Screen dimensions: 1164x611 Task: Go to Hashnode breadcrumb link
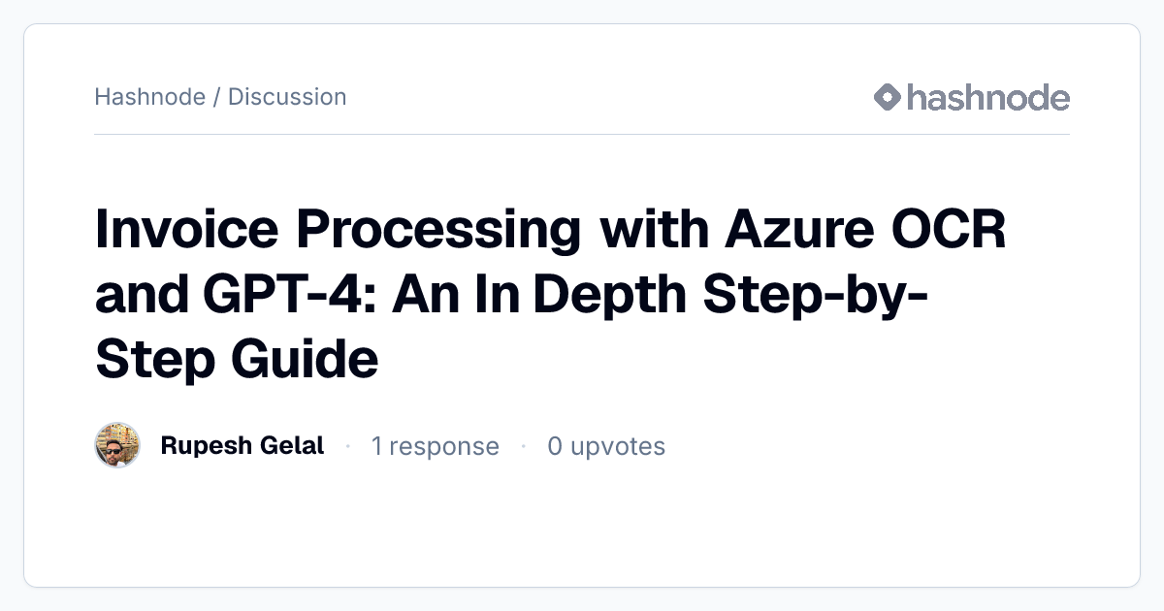click(x=150, y=97)
